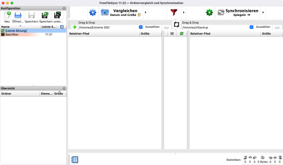Open the red filter settings
This screenshot has height=165, width=283.
[x=174, y=12]
